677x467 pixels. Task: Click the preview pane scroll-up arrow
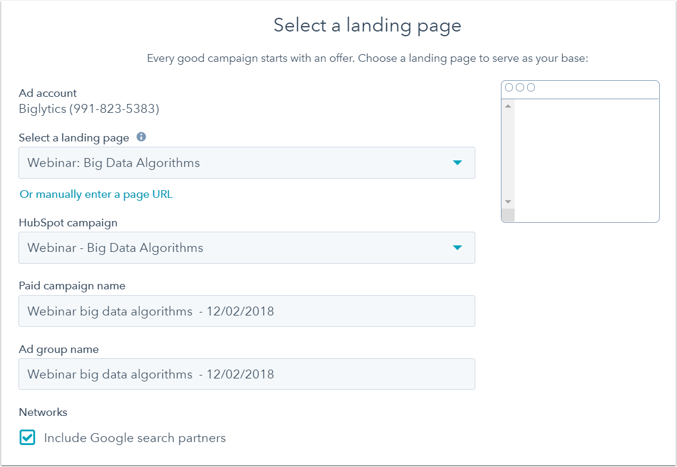508,106
